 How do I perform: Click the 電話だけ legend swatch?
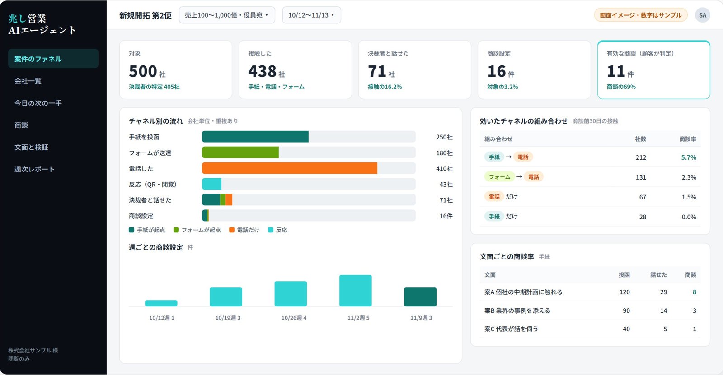tap(232, 230)
